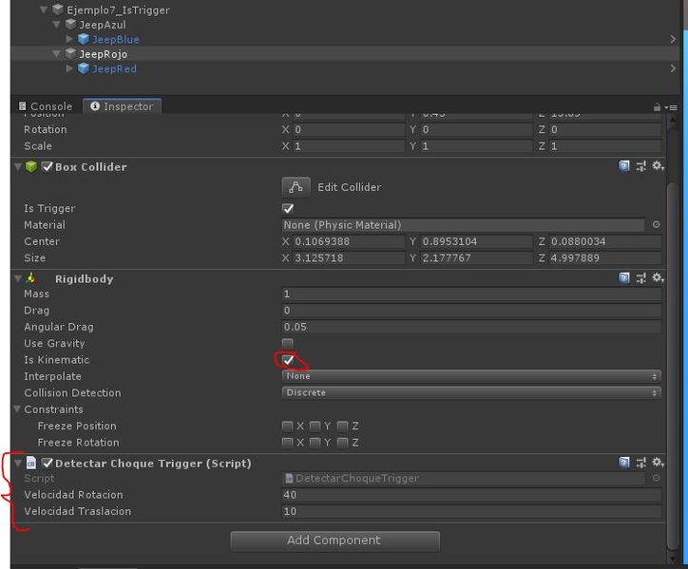Screen dimensions: 688x569
Task: Collapse the Constraints section
Action: click(x=17, y=408)
